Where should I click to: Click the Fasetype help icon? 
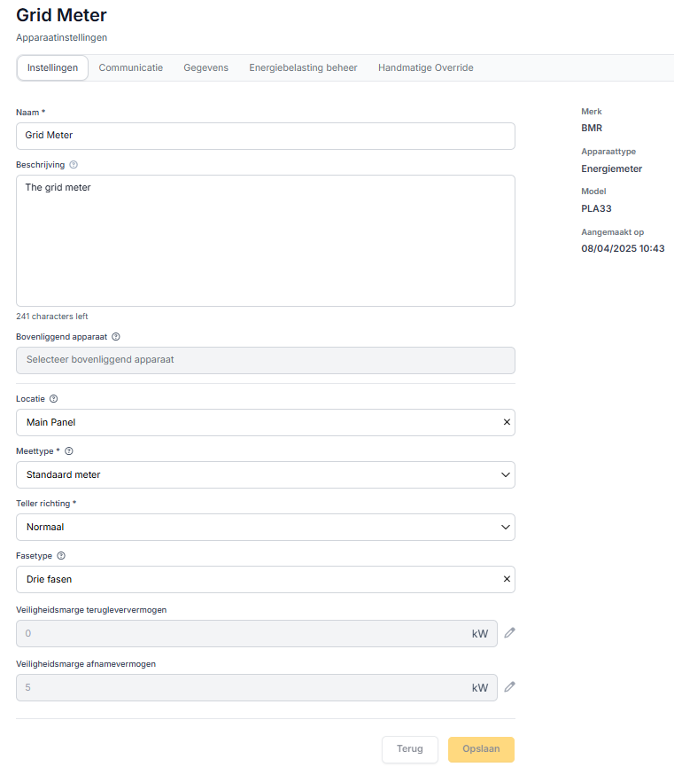(61, 556)
